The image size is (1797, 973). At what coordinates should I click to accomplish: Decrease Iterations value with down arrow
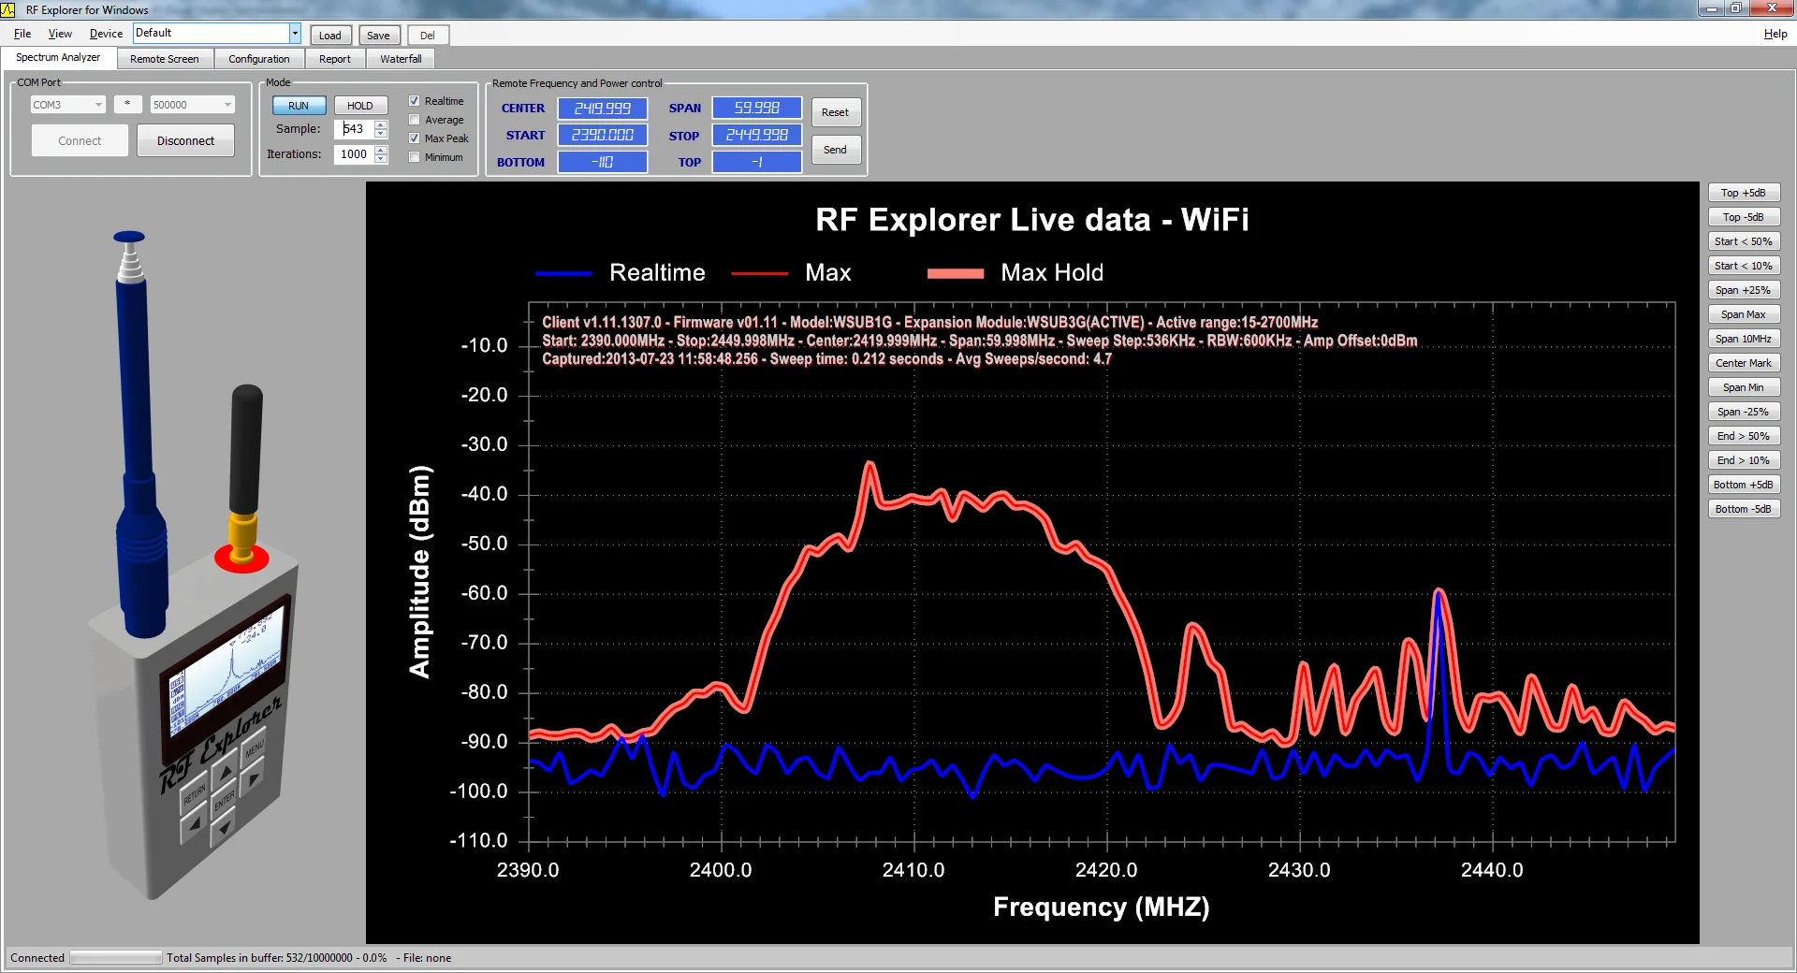click(x=381, y=159)
